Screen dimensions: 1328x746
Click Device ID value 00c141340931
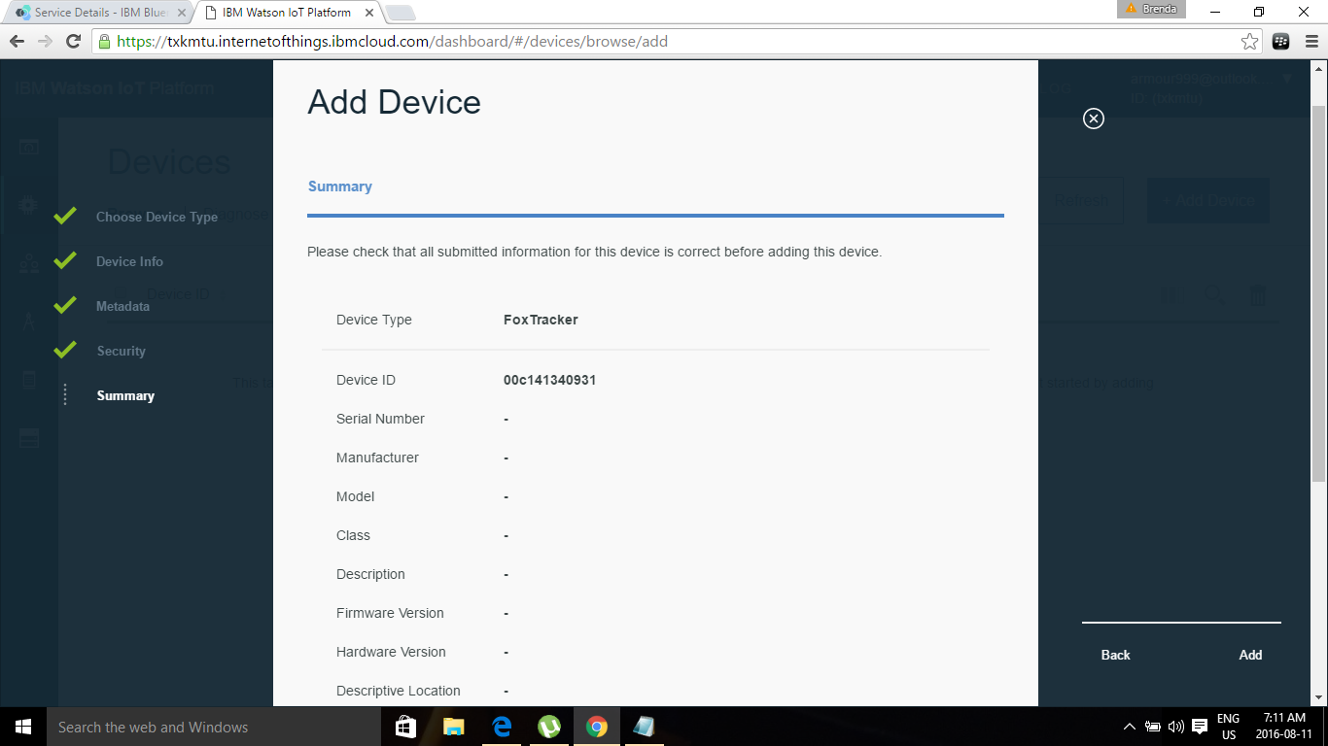click(549, 380)
